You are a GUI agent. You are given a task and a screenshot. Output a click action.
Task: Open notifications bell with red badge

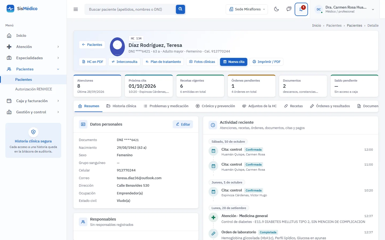pyautogui.click(x=301, y=9)
